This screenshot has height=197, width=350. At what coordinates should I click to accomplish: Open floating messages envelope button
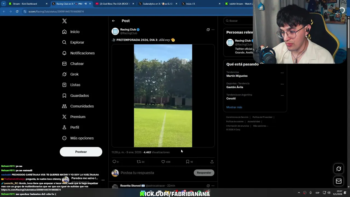(x=339, y=181)
